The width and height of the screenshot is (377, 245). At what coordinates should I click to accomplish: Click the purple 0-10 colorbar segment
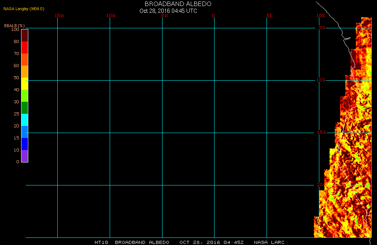click(25, 156)
